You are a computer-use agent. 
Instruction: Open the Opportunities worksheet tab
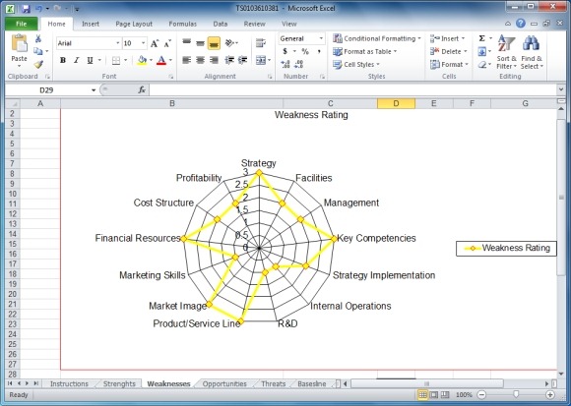224,383
